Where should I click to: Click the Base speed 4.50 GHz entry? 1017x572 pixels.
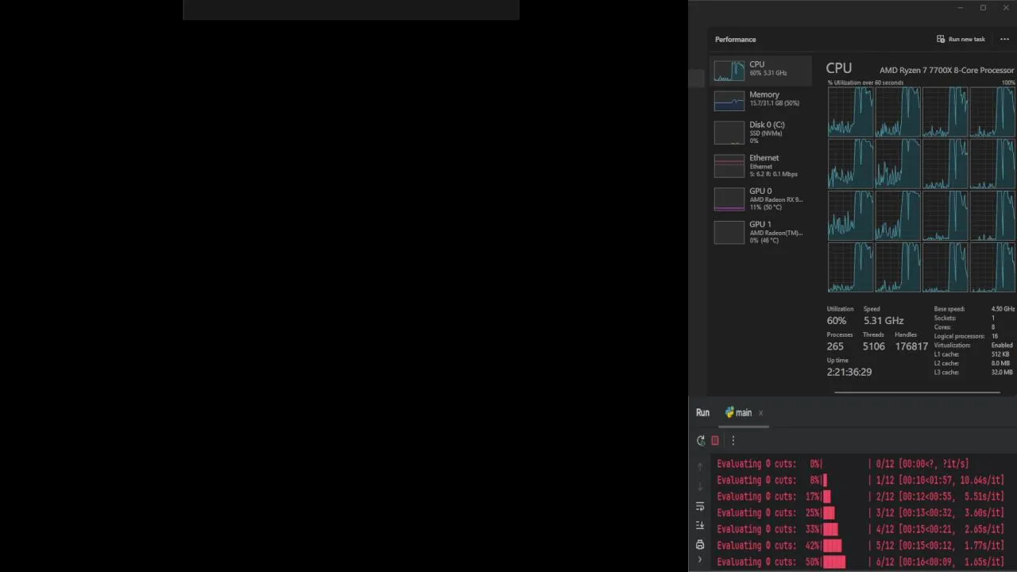tap(974, 309)
